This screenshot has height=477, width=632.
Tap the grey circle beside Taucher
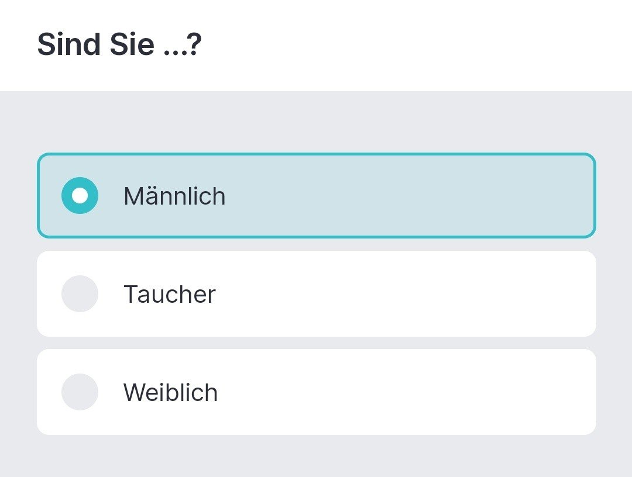click(x=80, y=293)
